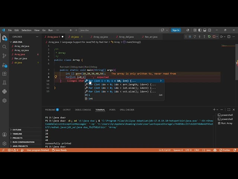Open the Selection menu
Screen dimensions: 238x179
point(26,30)
